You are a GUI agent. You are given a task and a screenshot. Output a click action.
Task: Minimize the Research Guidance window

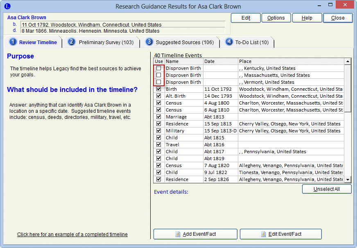(319, 5)
